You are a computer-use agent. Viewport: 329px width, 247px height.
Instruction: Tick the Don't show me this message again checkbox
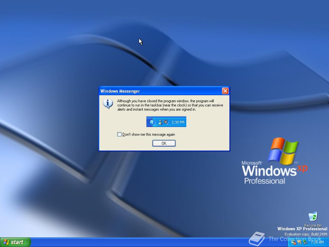(120, 134)
